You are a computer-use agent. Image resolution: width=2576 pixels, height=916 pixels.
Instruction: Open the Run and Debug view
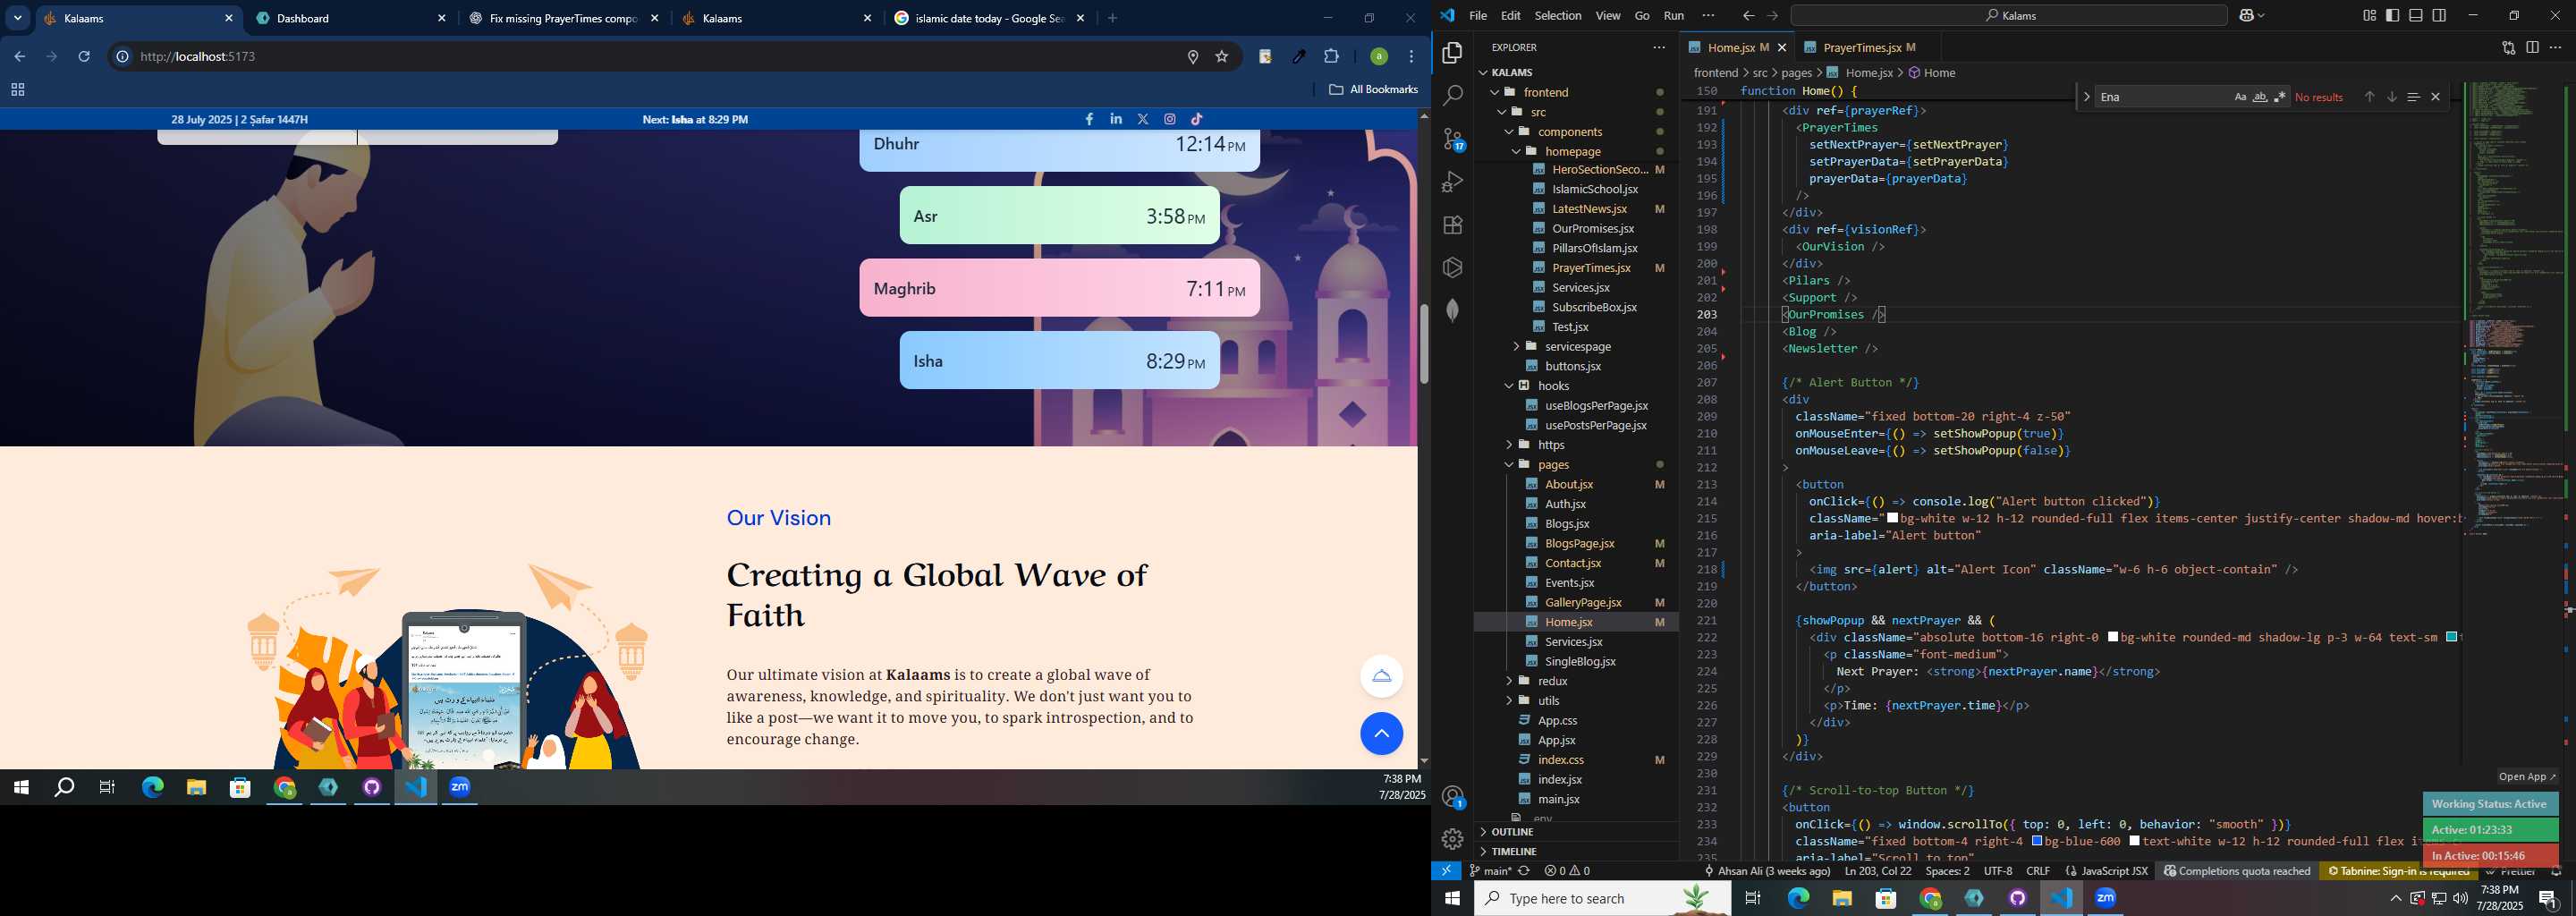pyautogui.click(x=1452, y=182)
